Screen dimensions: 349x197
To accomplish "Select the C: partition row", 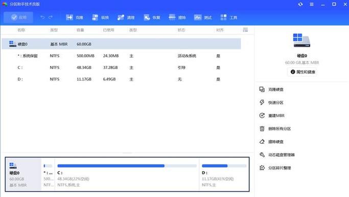I will click(x=121, y=68).
